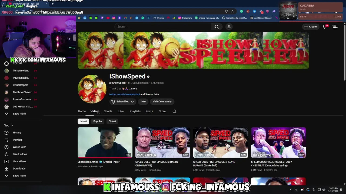Expand the 'and 5 more links' list
Image resolution: width=346 pixels, height=194 pixels.
[x=150, y=94]
